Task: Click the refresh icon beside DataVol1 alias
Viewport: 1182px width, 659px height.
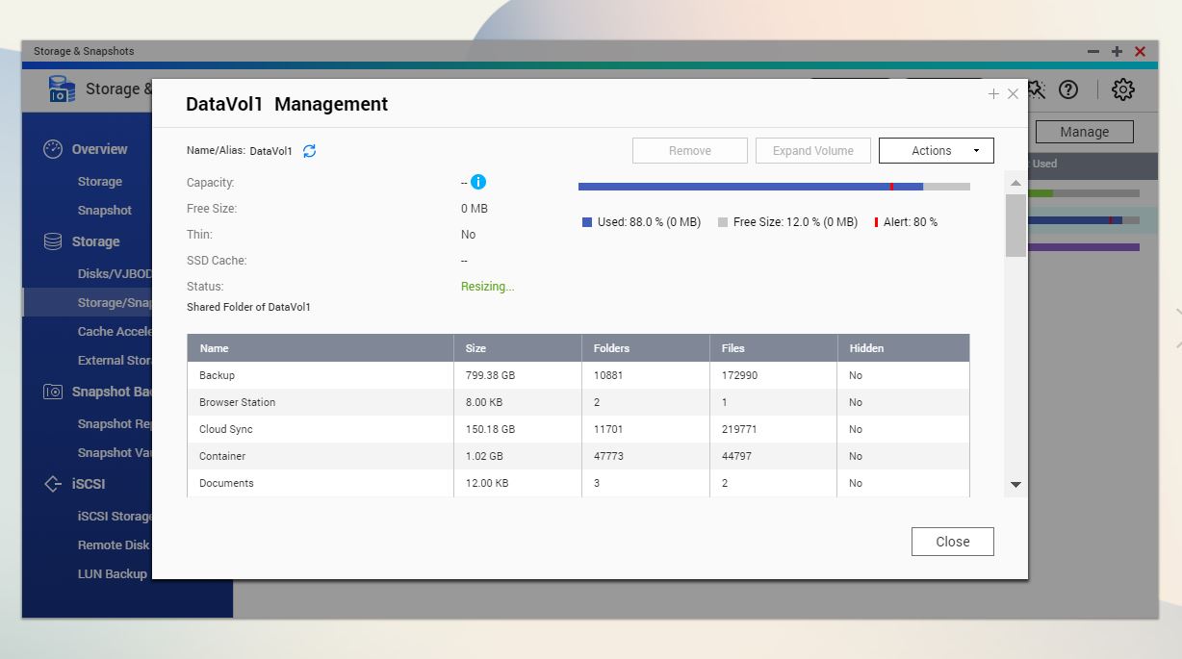Action: coord(309,151)
